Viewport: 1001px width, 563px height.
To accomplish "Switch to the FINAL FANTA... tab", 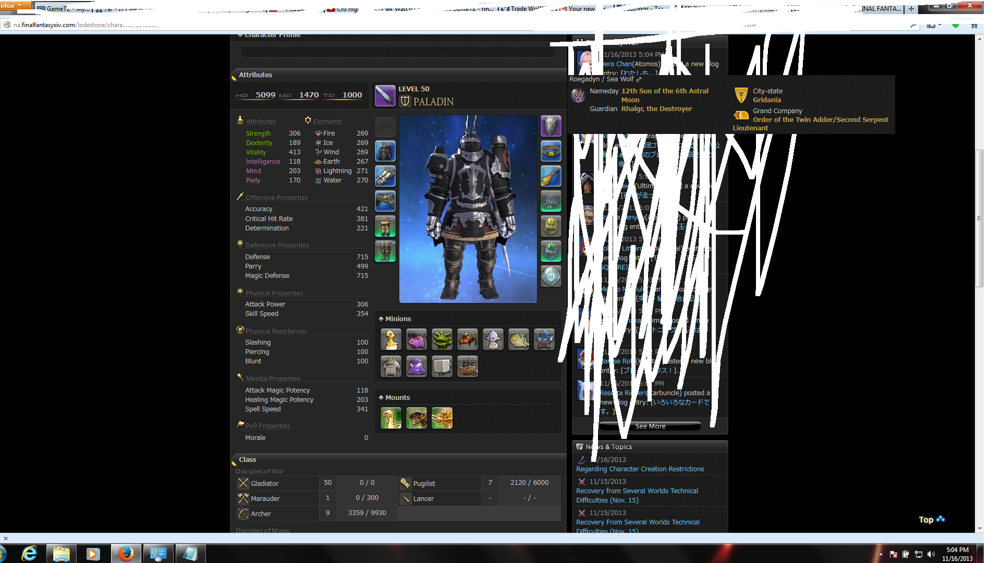I will point(880,8).
